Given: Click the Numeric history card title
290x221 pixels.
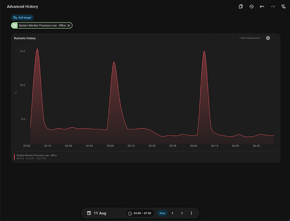Looking at the screenshot, I should tap(25, 38).
